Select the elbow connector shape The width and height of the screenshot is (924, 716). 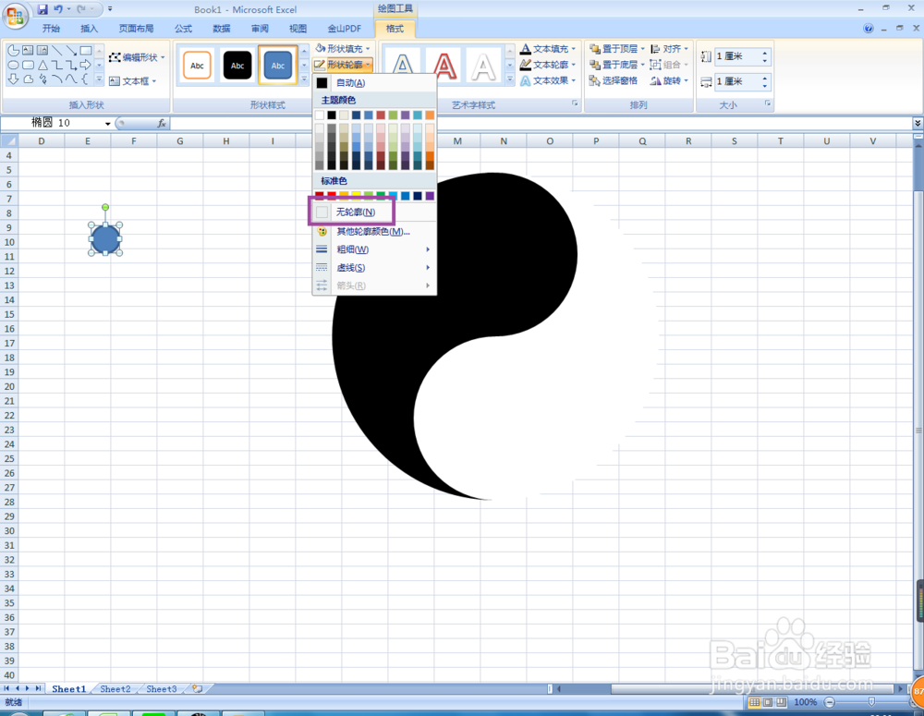pyautogui.click(x=56, y=65)
